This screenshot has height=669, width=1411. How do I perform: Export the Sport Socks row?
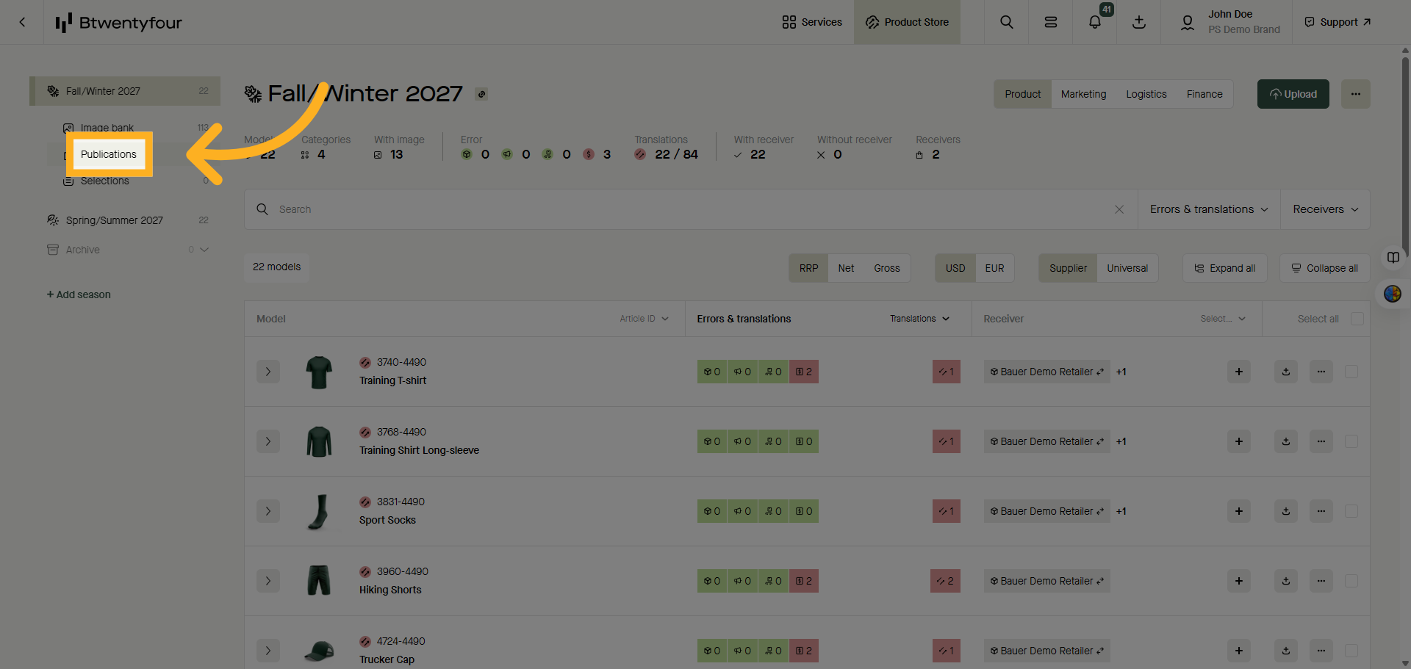1285,511
